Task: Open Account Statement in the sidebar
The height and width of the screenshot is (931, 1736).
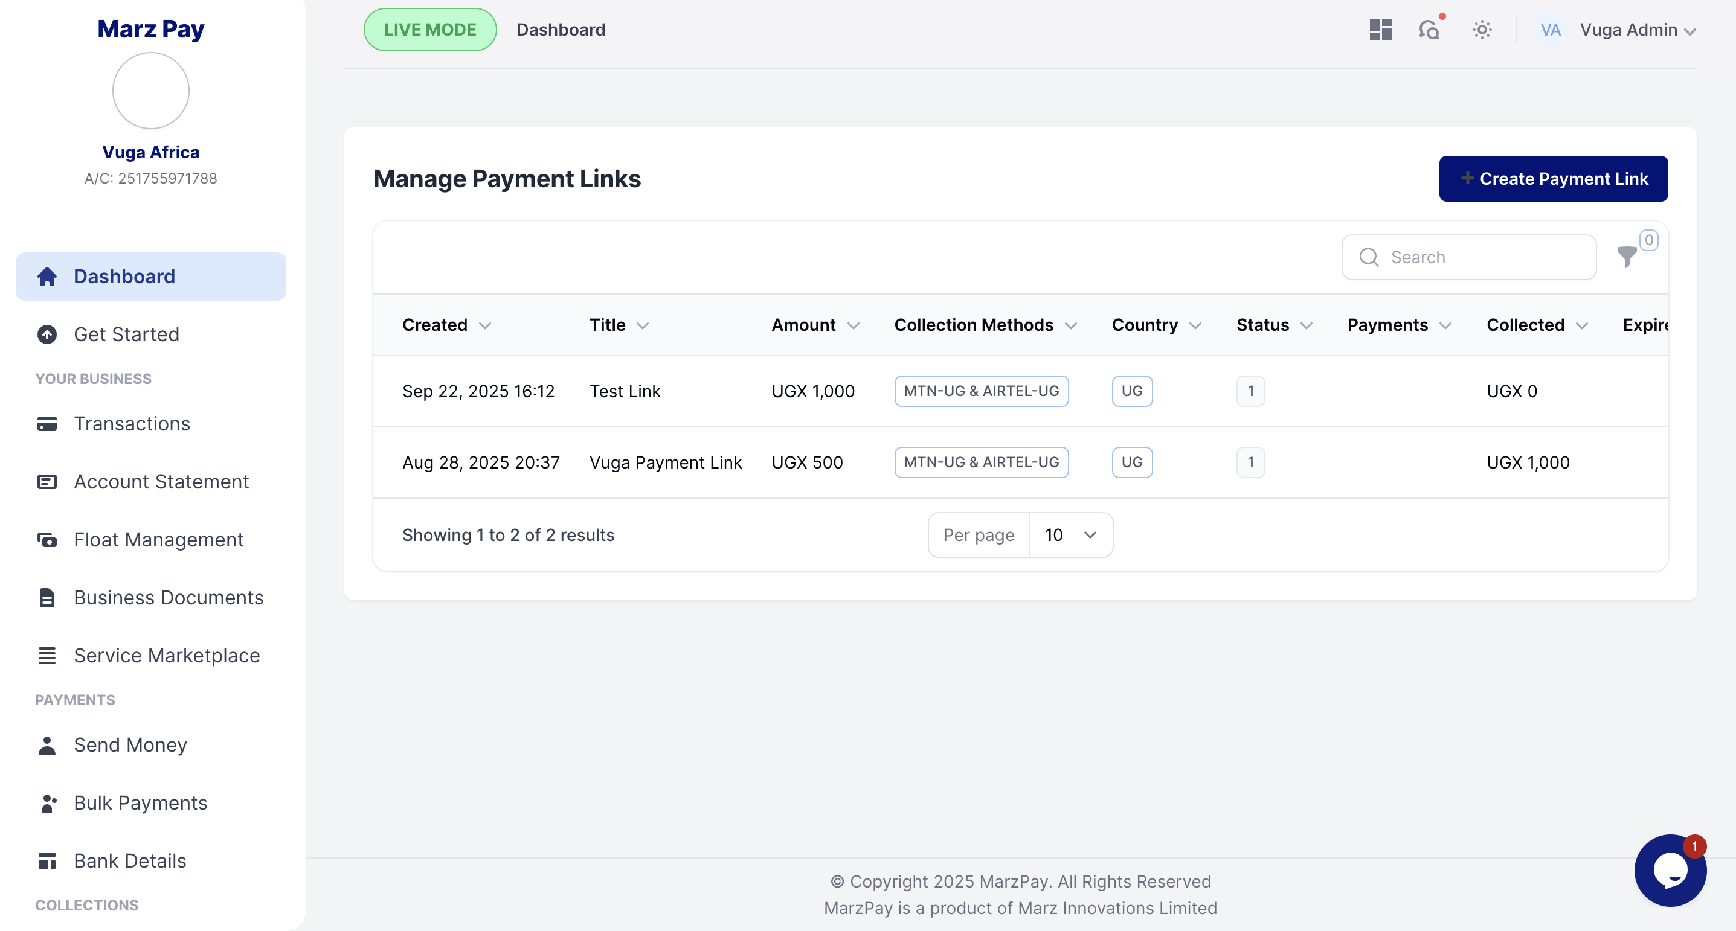Action: coord(151,482)
